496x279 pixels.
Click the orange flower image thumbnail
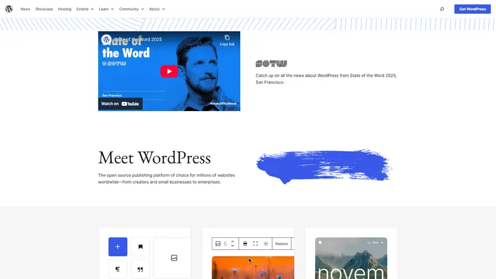coord(253,267)
